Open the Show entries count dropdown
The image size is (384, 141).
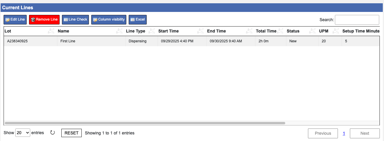click(23, 133)
